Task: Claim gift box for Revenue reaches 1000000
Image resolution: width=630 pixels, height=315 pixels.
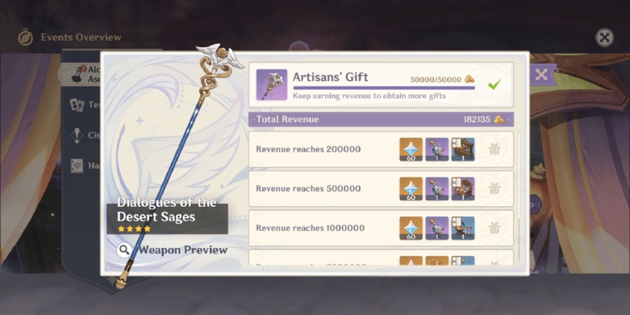Action: click(494, 228)
